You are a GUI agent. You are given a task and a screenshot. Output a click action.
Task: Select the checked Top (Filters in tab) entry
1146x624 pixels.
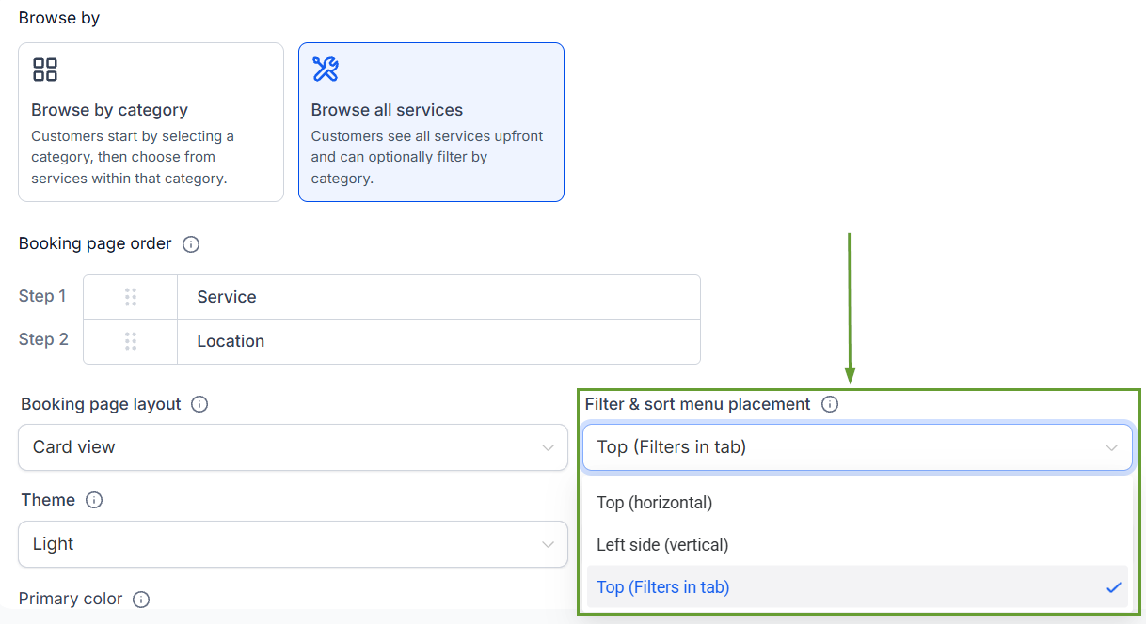click(857, 587)
